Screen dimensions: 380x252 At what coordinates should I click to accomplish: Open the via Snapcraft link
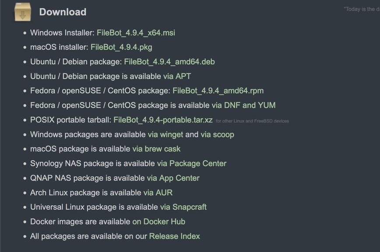pos(183,207)
